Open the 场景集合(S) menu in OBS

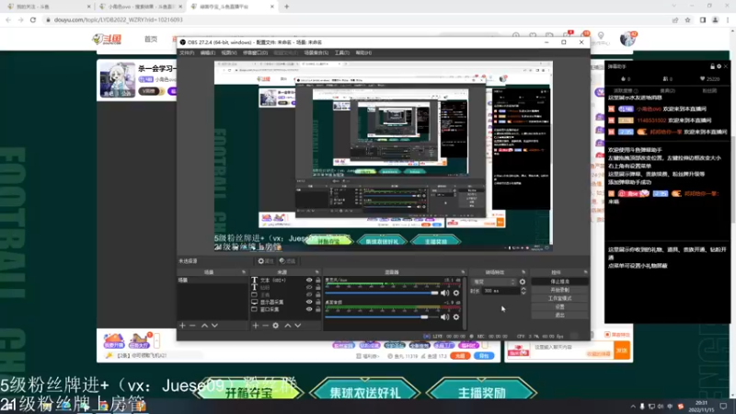pyautogui.click(x=316, y=53)
